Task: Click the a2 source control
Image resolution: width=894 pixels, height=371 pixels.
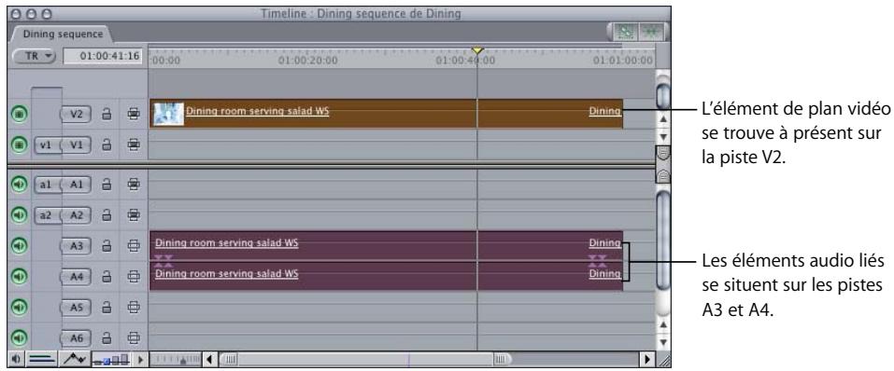Action: tap(47, 214)
